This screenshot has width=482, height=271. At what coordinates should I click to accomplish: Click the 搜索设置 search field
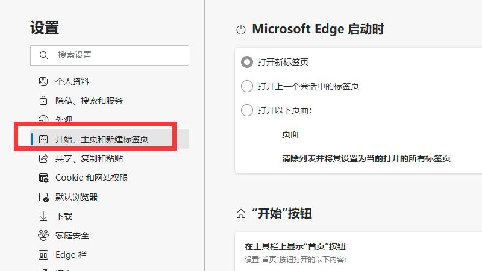pyautogui.click(x=110, y=55)
